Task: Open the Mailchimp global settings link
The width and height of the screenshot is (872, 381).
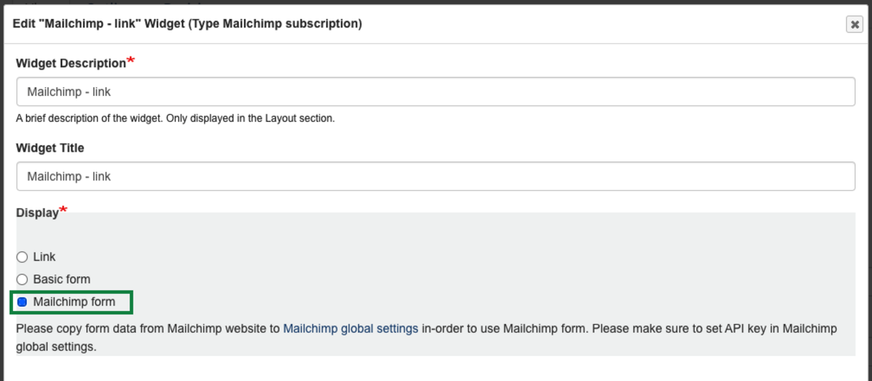Action: (x=350, y=329)
